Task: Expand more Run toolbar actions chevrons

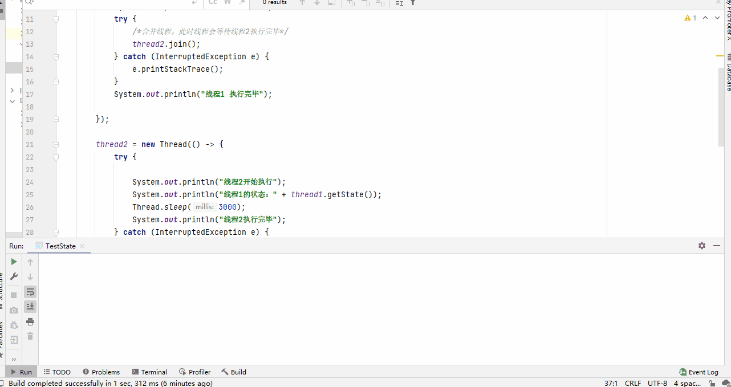Action: tap(14, 359)
